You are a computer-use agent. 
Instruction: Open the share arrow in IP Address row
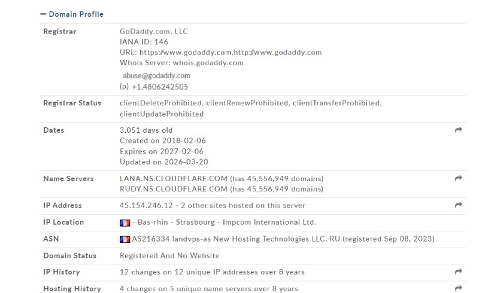(x=458, y=205)
